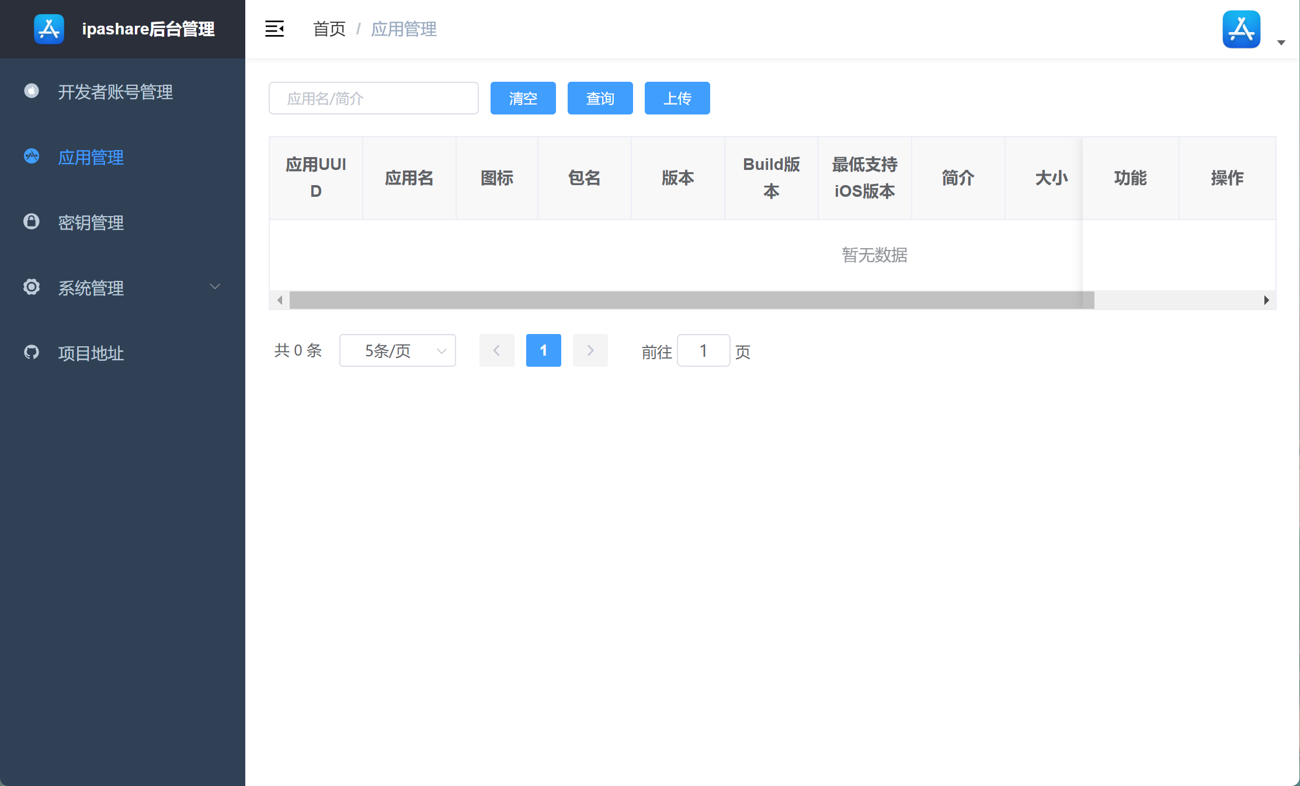Click the 包名 column header
The width and height of the screenshot is (1300, 786).
tap(585, 178)
